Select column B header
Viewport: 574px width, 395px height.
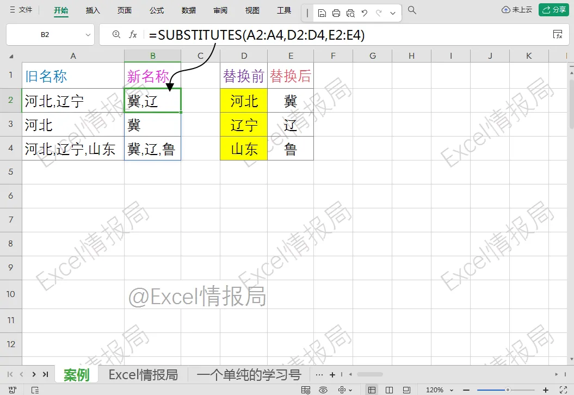point(153,55)
